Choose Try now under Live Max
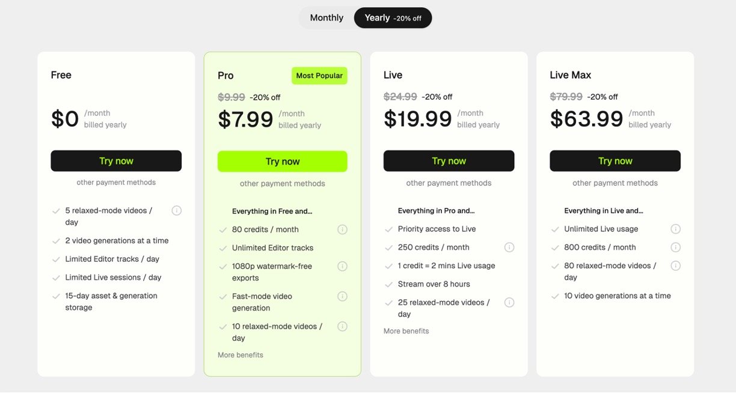 (615, 161)
